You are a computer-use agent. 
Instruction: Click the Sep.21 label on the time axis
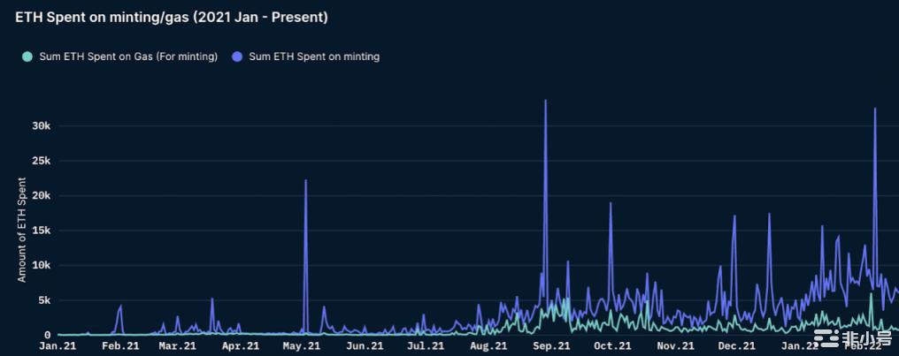coord(552,347)
